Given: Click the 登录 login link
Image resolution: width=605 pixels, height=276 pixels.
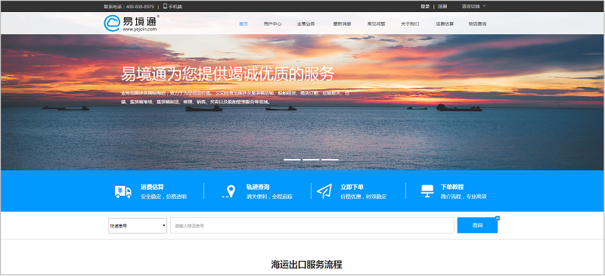Looking at the screenshot, I should tap(425, 6).
